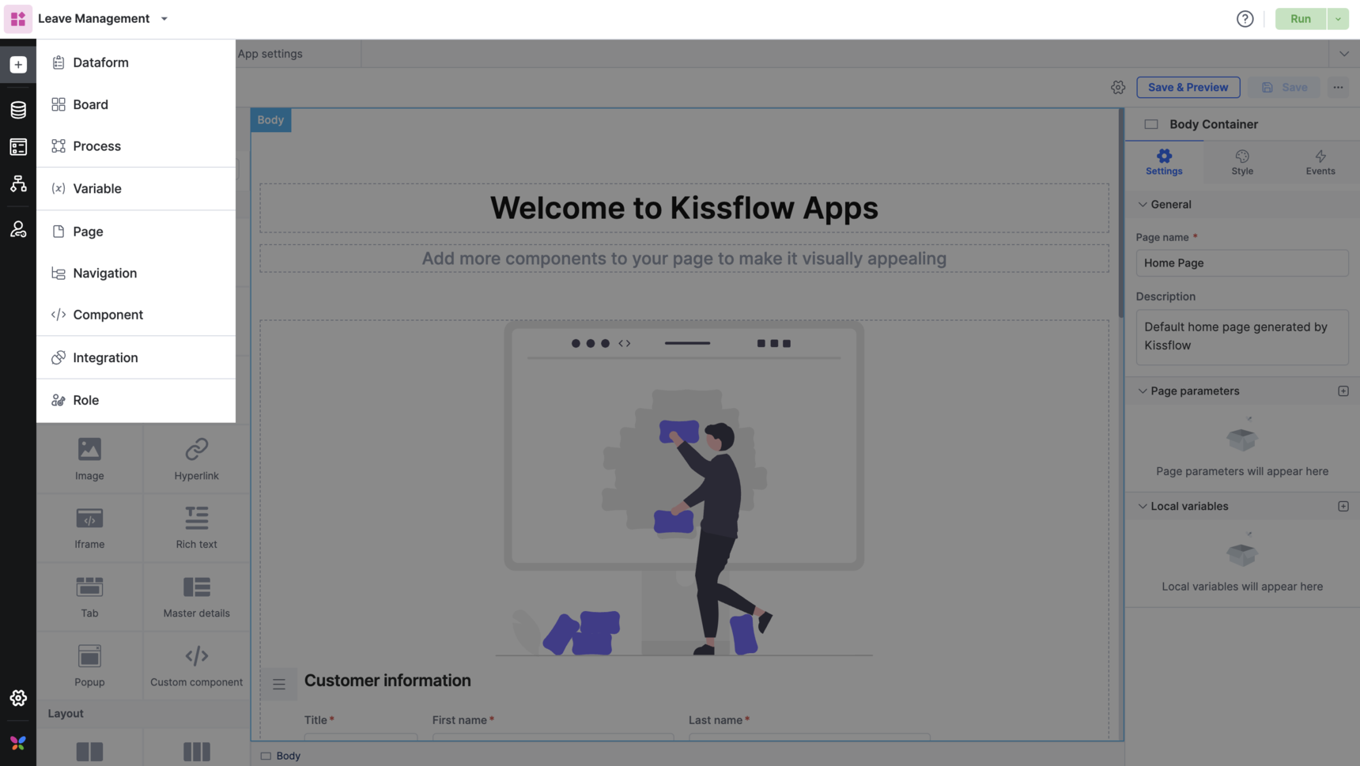Click the Body breadcrumb at canvas bottom

coord(281,756)
